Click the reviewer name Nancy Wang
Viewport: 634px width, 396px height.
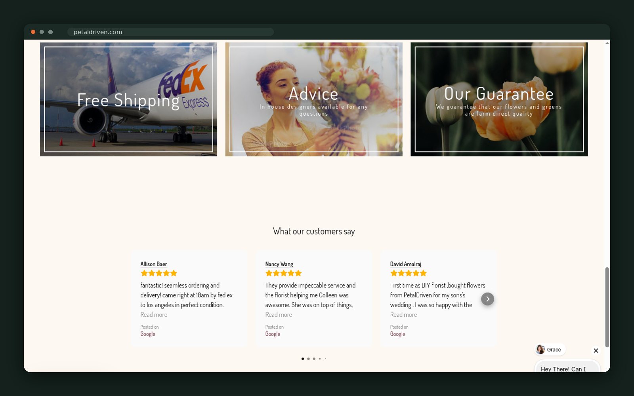(x=279, y=264)
